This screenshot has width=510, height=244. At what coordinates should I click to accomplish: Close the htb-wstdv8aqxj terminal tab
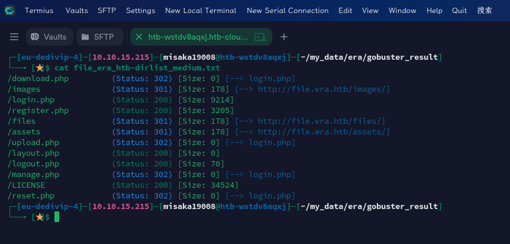[139, 37]
